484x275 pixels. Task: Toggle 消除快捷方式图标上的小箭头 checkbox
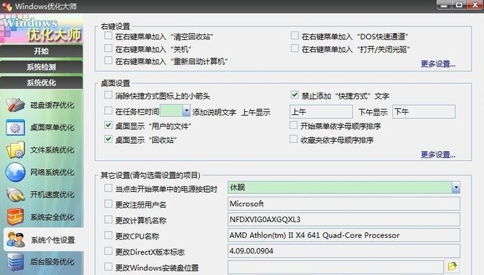(x=108, y=95)
